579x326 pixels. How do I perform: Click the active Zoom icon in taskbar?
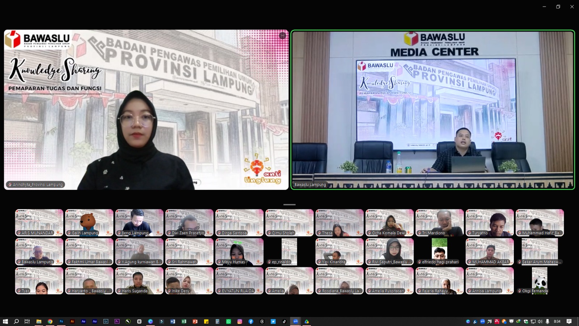pos(295,321)
